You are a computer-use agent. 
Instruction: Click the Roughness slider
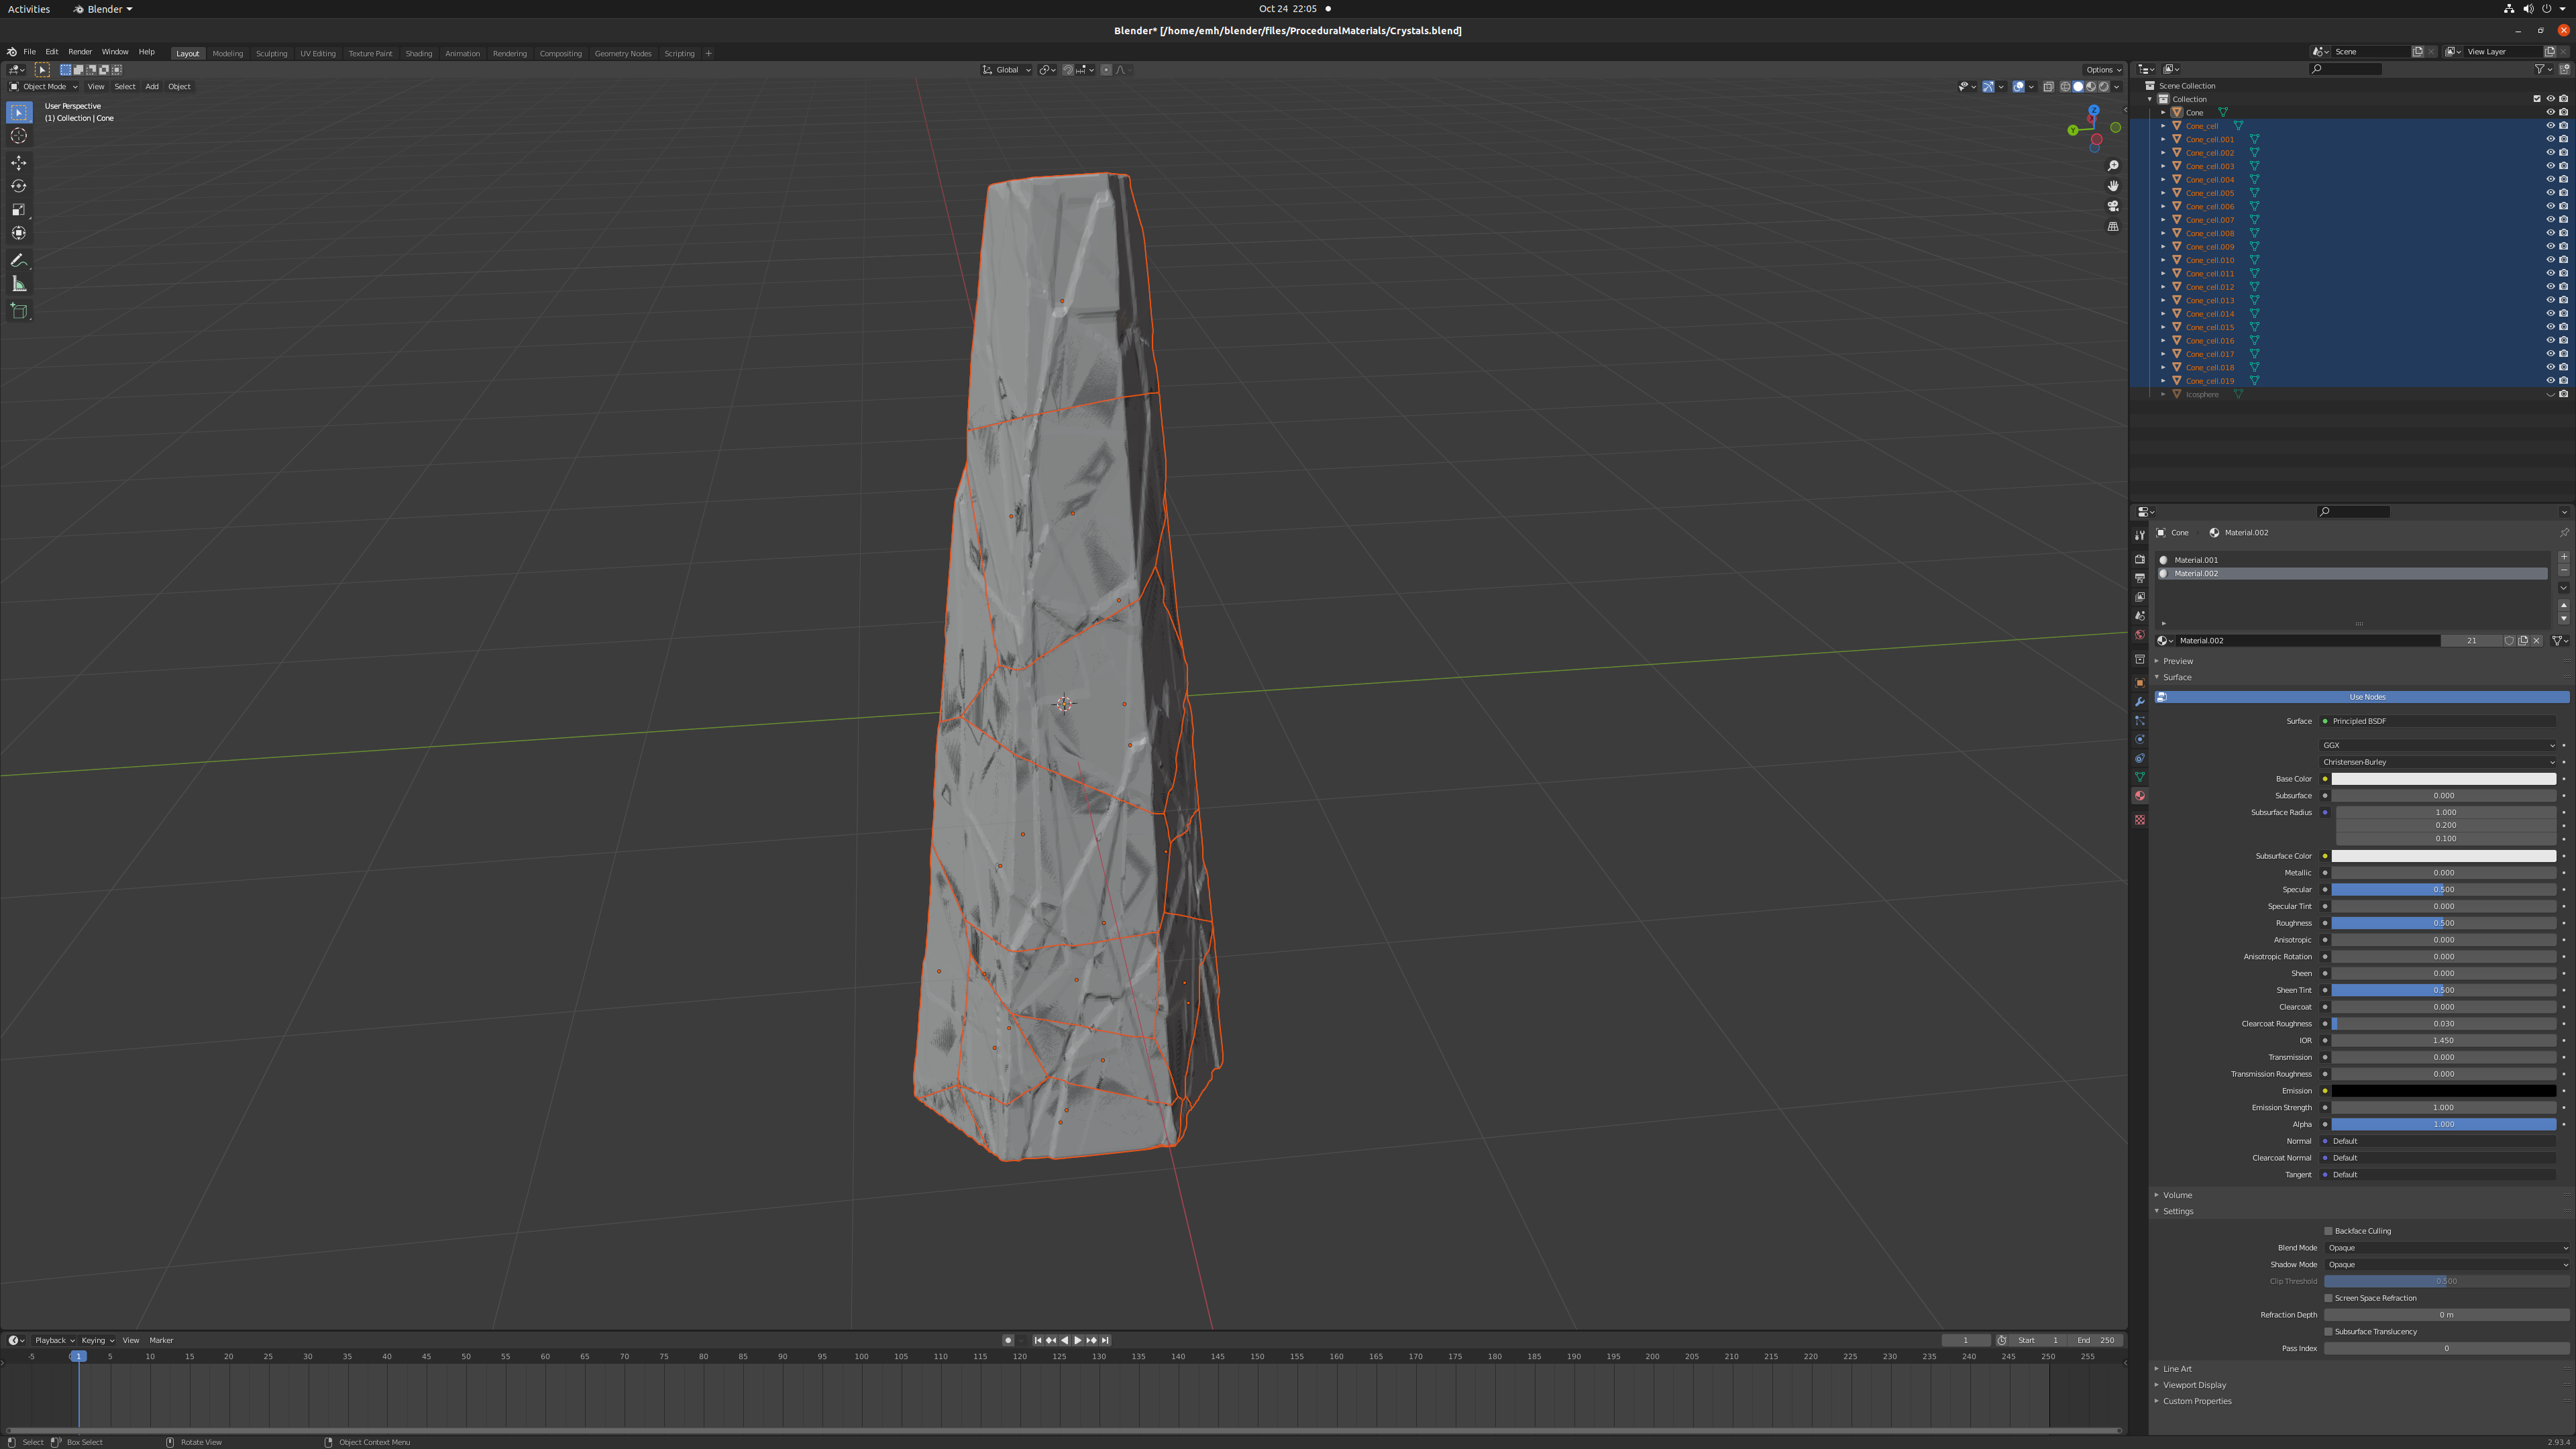(2444, 923)
